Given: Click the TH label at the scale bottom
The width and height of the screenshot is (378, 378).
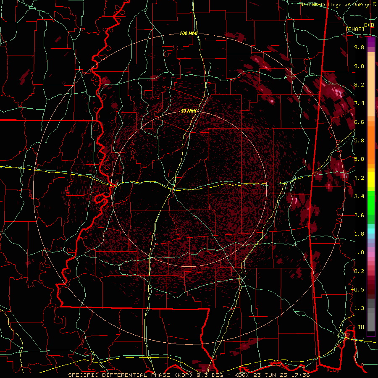Looking at the screenshot, I should pyautogui.click(x=361, y=327).
